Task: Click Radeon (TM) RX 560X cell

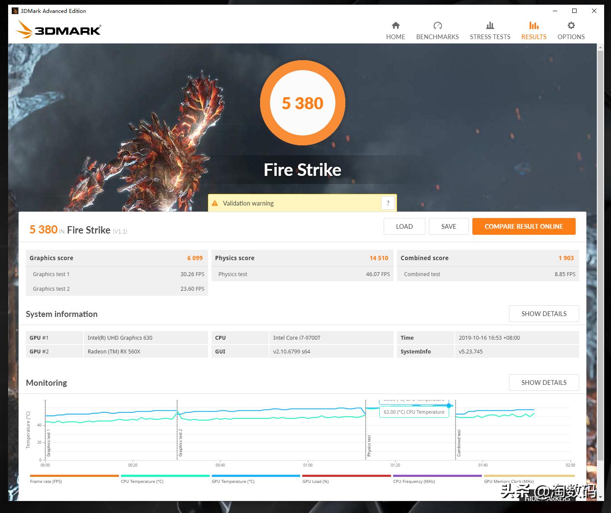Action: coord(146,351)
